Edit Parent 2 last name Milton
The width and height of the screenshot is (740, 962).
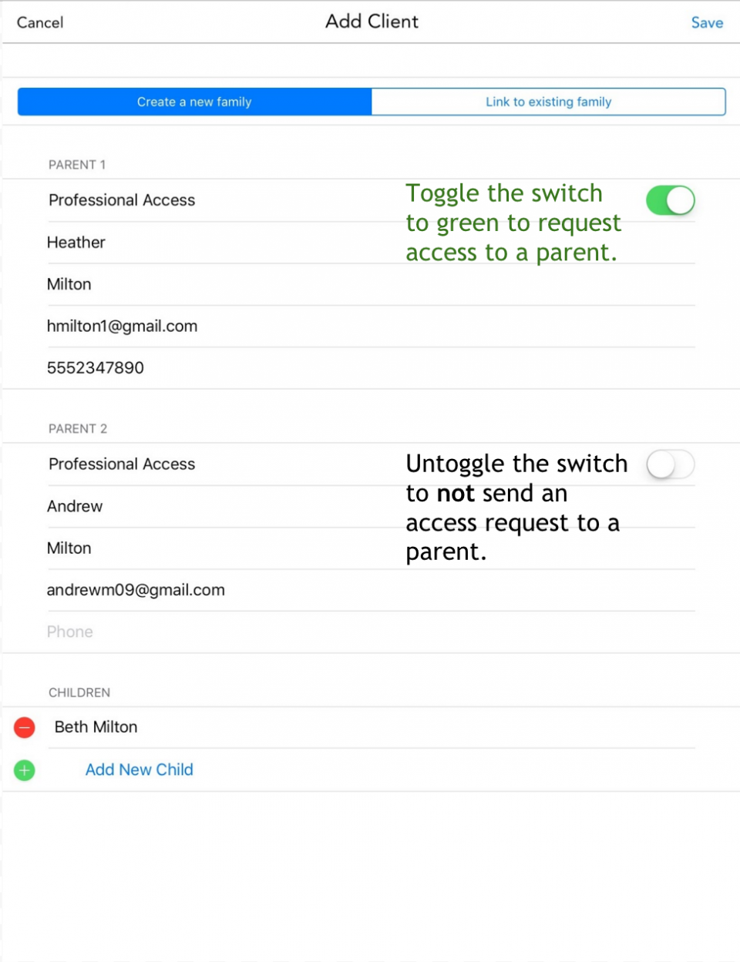click(371, 548)
